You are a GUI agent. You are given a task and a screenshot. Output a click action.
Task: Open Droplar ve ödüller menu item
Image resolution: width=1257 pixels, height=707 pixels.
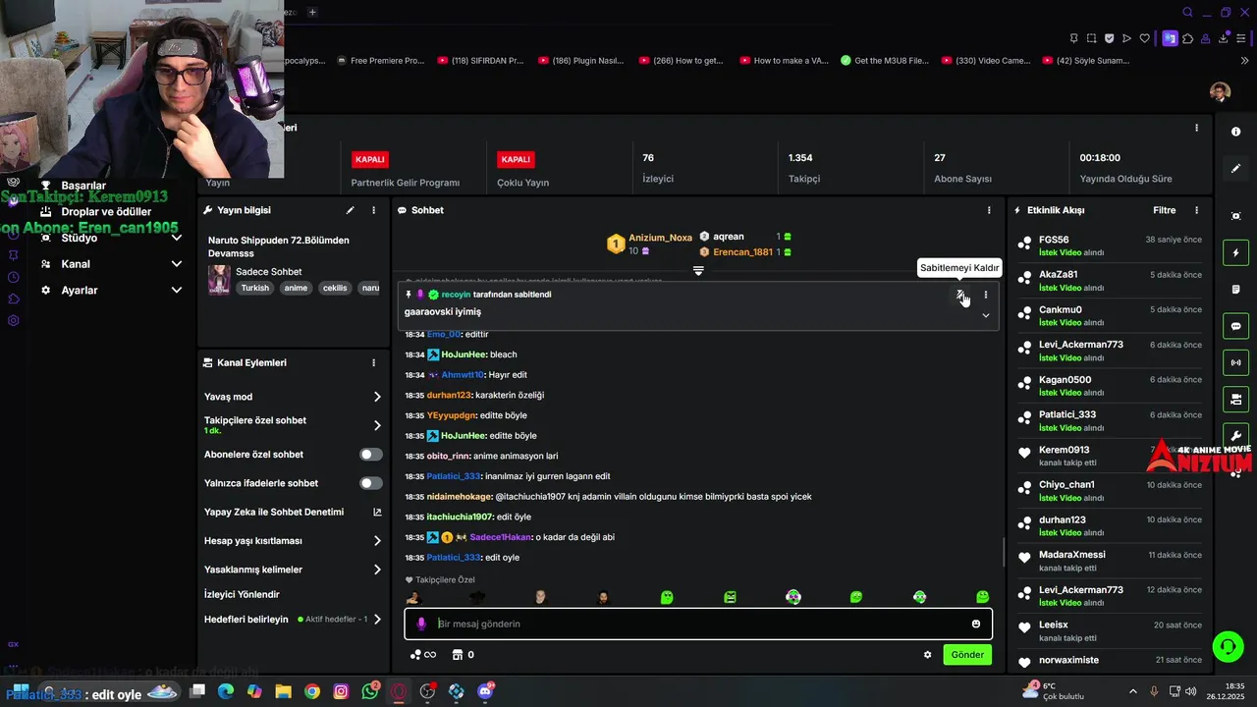[x=106, y=212]
